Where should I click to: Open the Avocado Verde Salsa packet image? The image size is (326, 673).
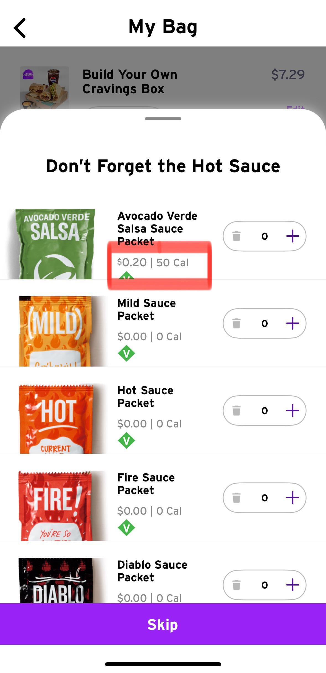[x=55, y=244]
